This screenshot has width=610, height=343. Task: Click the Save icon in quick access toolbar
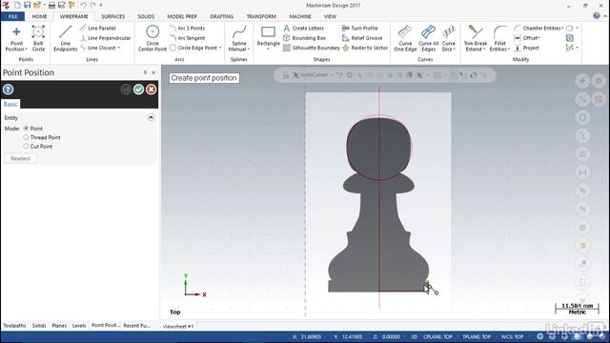(x=28, y=5)
